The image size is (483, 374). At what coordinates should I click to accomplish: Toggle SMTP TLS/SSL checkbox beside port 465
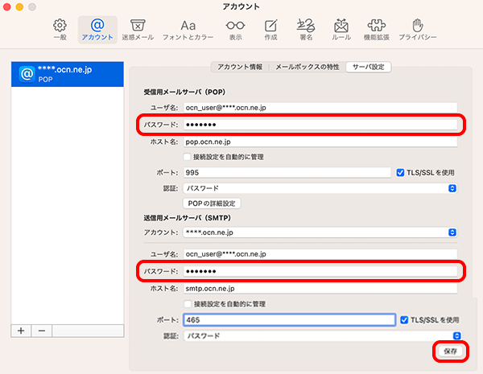coord(404,320)
